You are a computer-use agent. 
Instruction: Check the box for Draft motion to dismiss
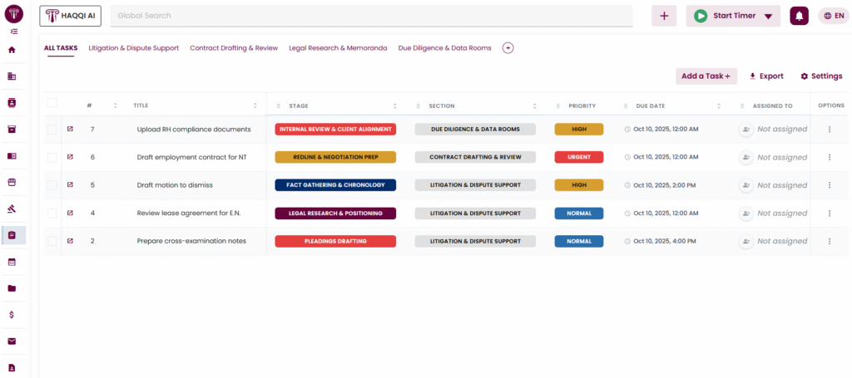(x=52, y=185)
